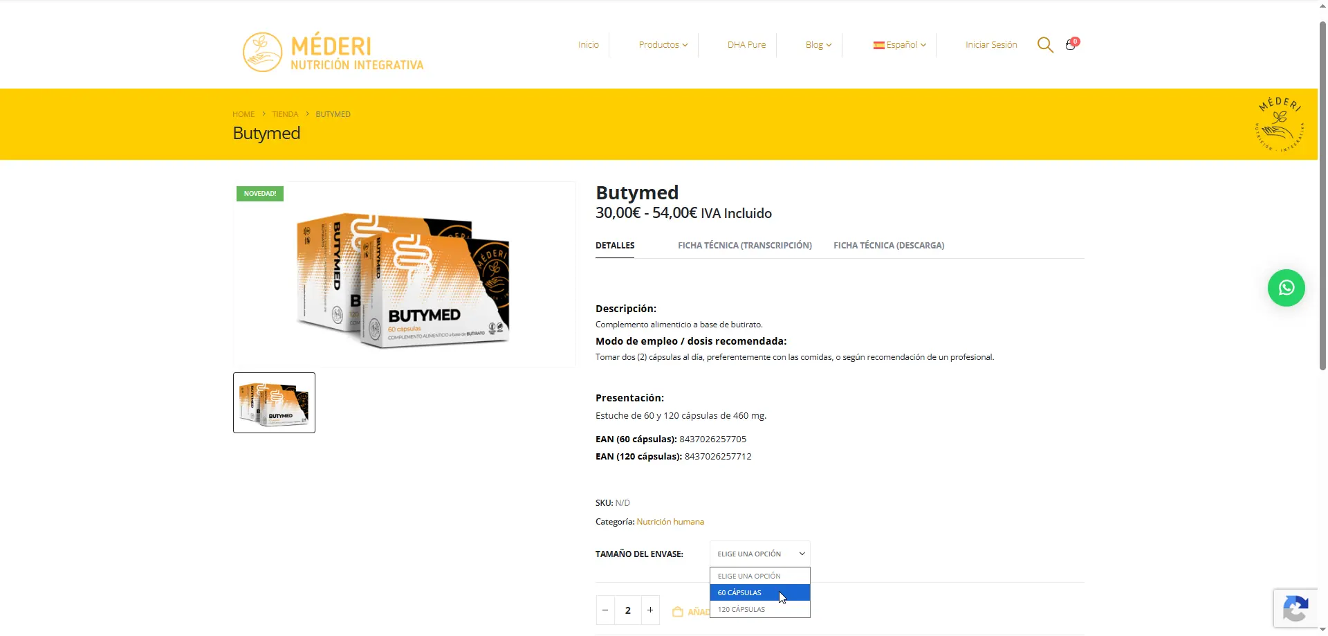This screenshot has width=1328, height=636.
Task: Select the Elige una opción list entry
Action: 759,576
